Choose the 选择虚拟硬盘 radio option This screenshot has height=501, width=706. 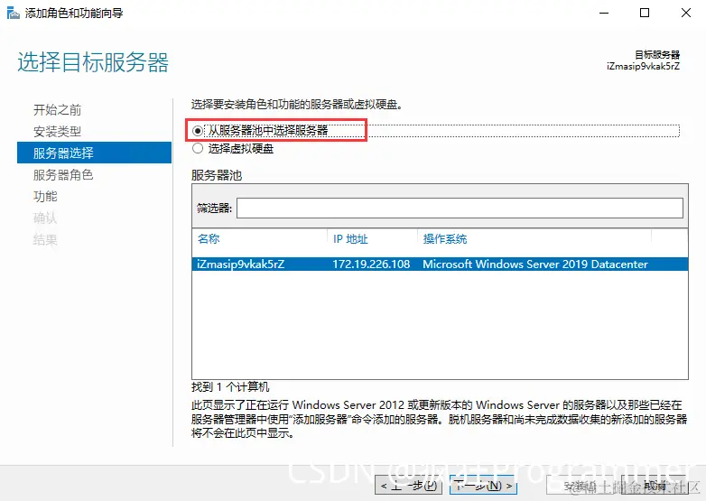(197, 149)
